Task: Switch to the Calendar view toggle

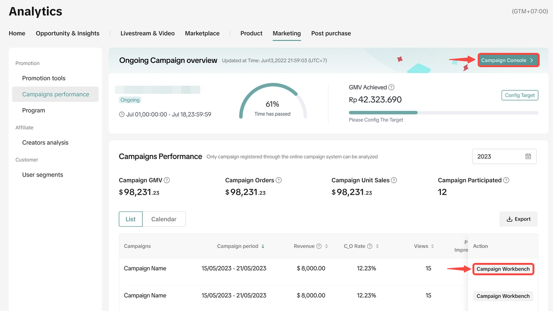Action: [x=164, y=219]
